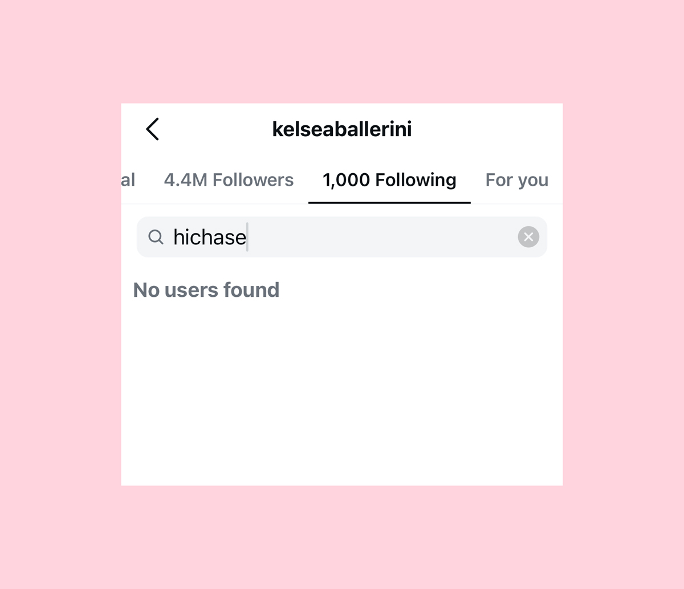Place the cursor after 'hichase' in search
The height and width of the screenshot is (589, 684).
tap(247, 237)
